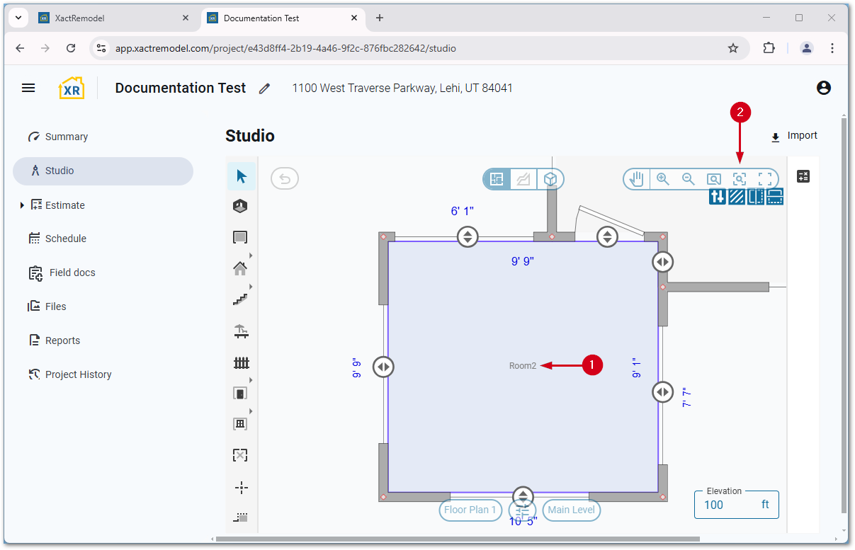Click the 7' 7" dimension label

point(686,397)
